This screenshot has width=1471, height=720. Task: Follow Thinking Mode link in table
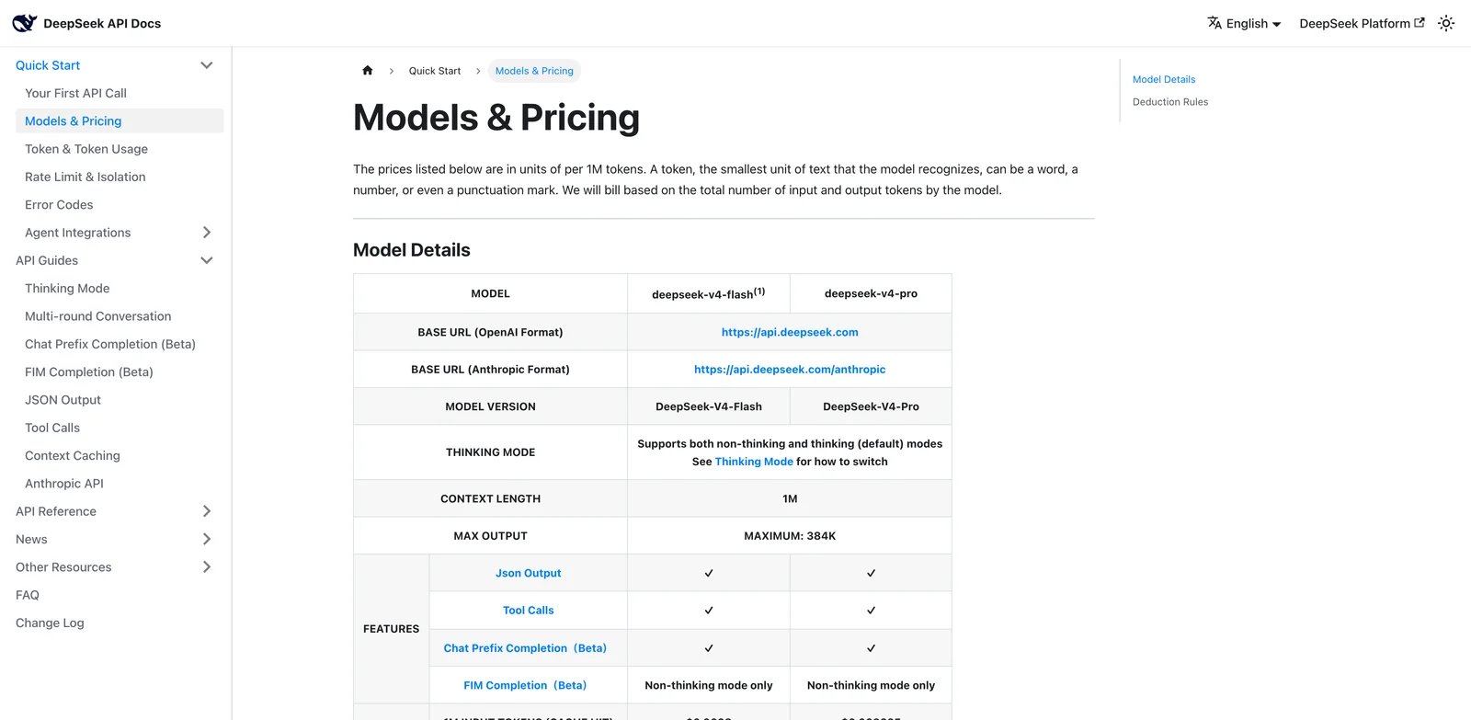pos(754,462)
